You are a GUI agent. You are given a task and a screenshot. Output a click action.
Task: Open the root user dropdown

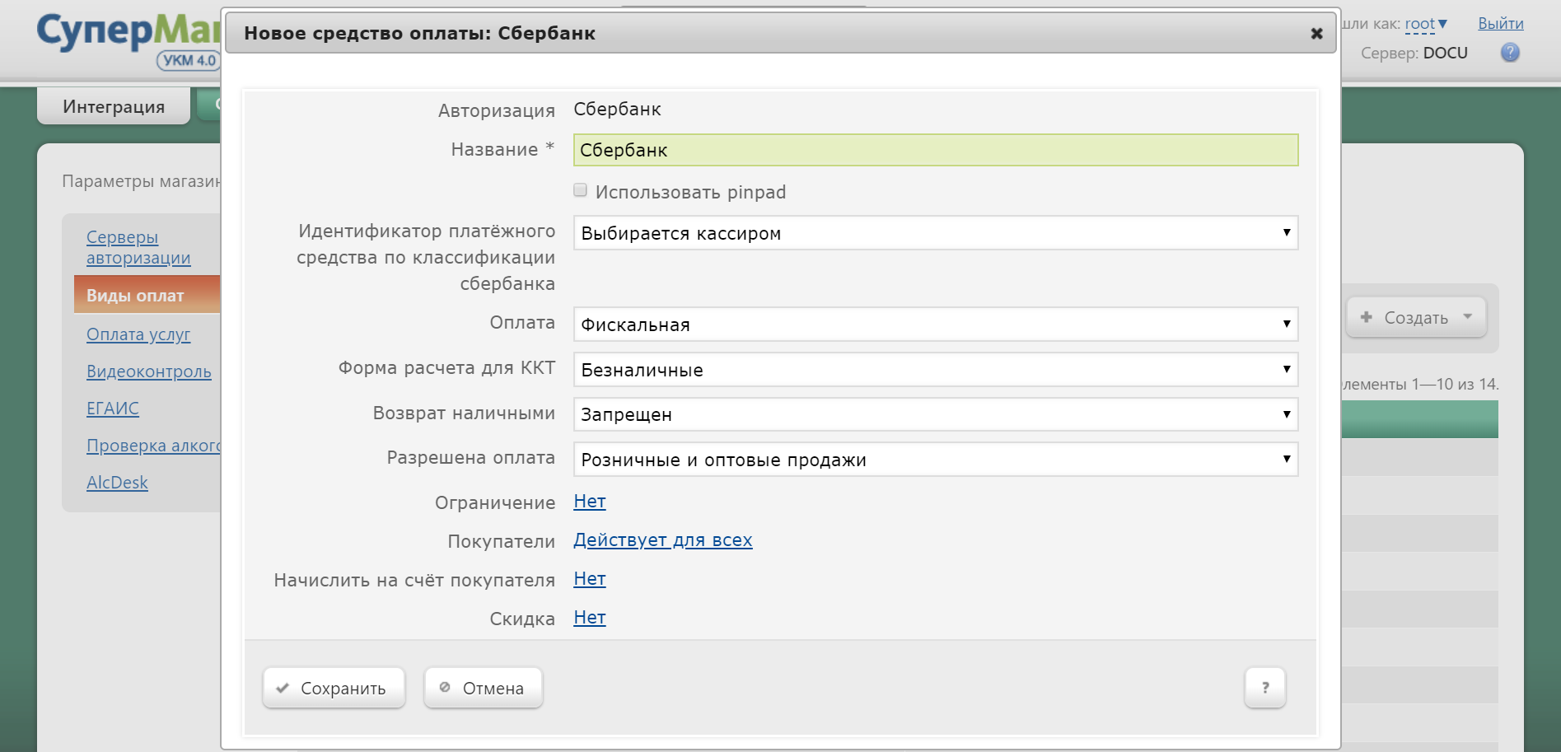pyautogui.click(x=1425, y=24)
